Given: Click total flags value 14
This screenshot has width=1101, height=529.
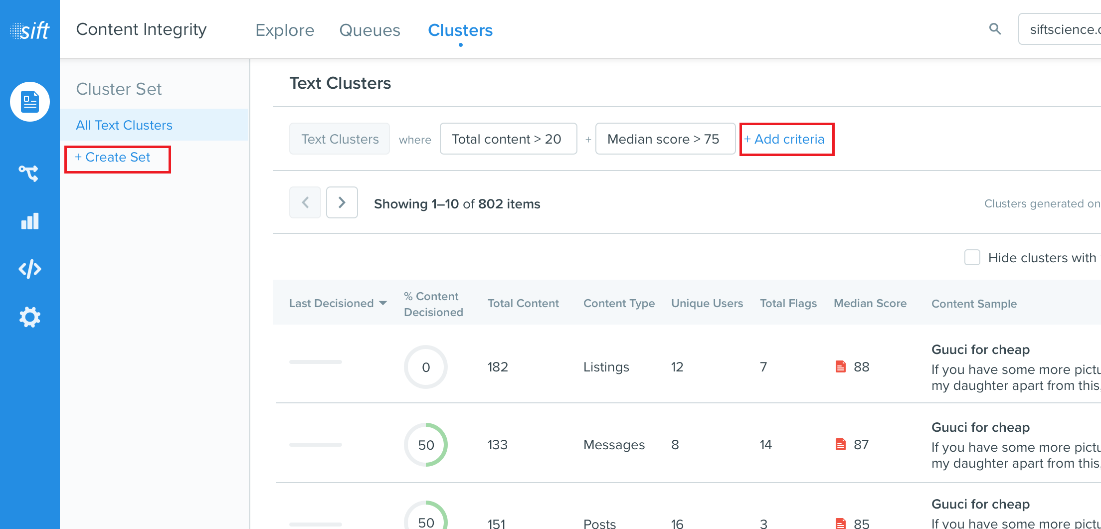Looking at the screenshot, I should [x=766, y=445].
